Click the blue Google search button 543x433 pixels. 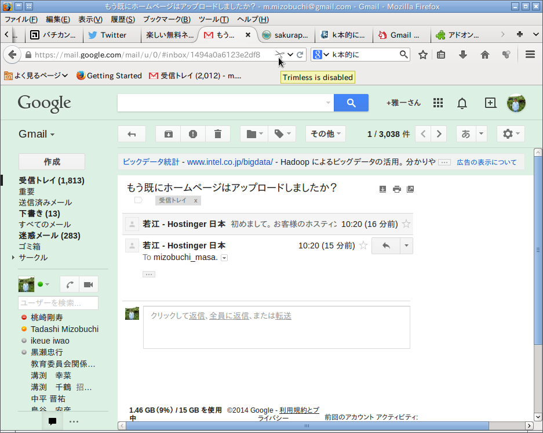351,103
